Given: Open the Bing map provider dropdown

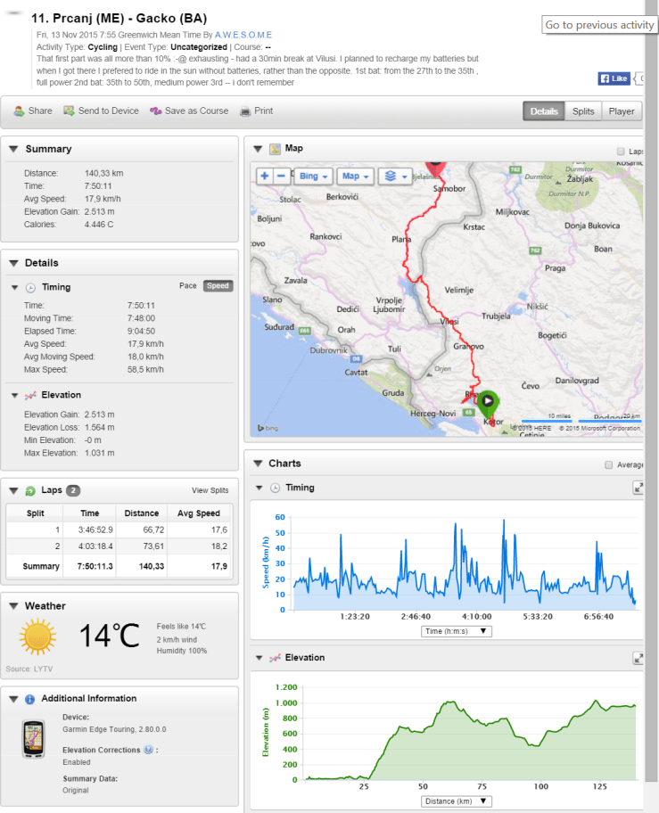Looking at the screenshot, I should coord(312,177).
